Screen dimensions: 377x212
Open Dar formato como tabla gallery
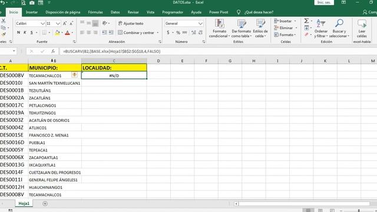242,28
